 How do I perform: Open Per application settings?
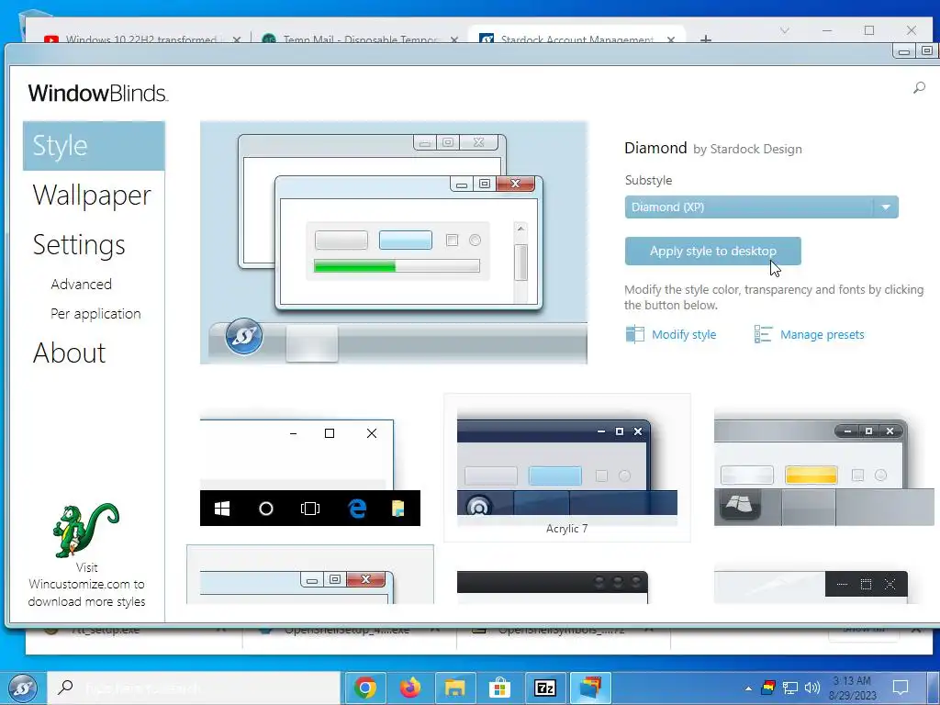(95, 314)
